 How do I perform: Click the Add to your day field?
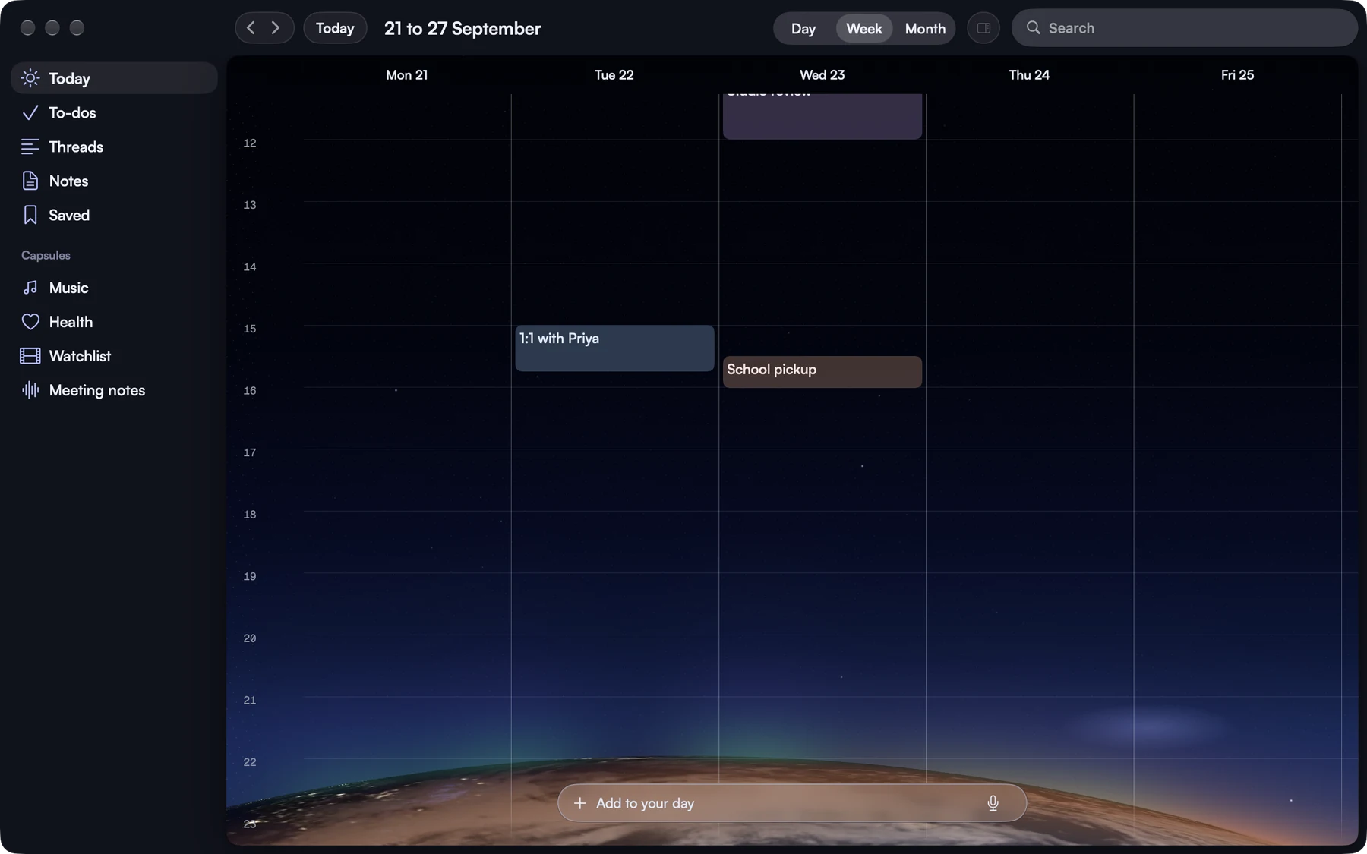click(792, 803)
